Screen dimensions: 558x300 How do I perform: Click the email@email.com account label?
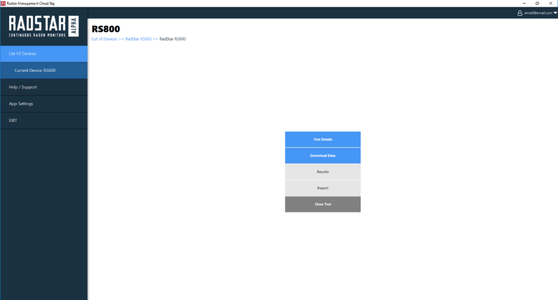538,13
